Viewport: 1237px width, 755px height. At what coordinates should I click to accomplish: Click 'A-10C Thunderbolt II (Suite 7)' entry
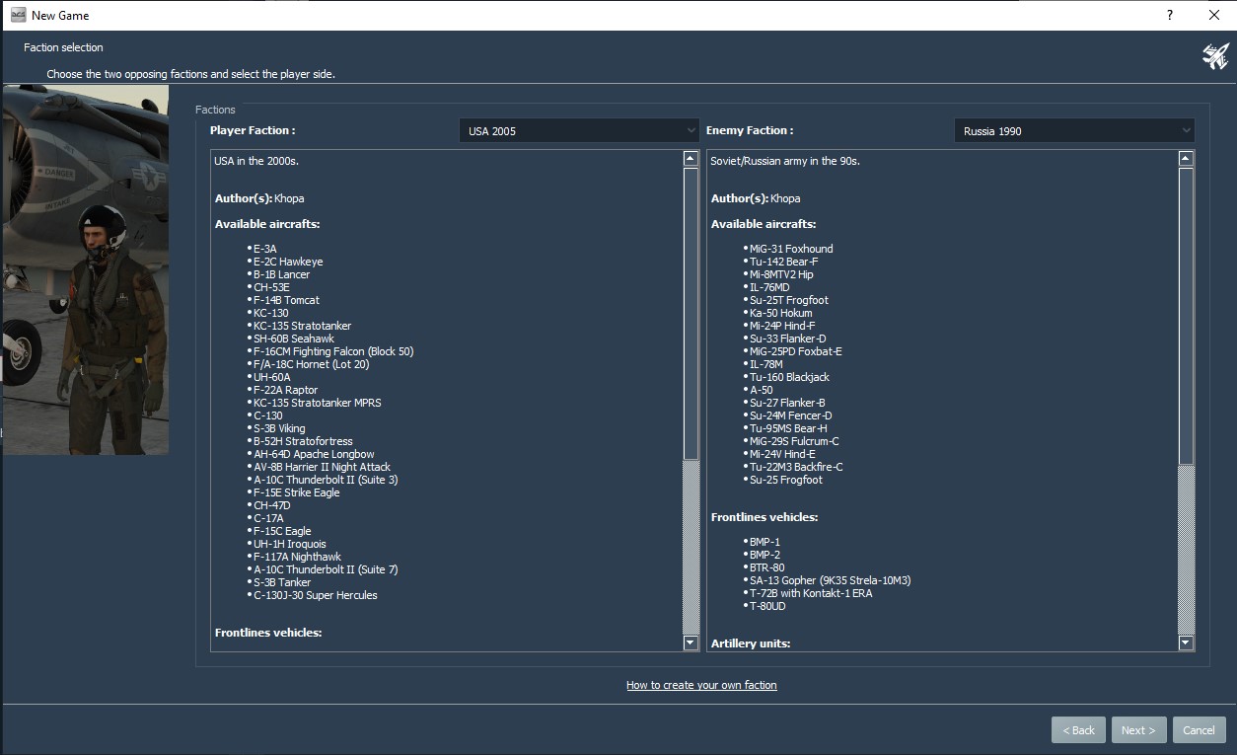(326, 569)
